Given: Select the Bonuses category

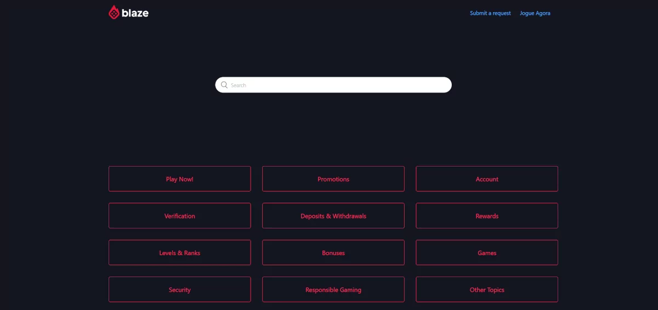Looking at the screenshot, I should point(333,253).
